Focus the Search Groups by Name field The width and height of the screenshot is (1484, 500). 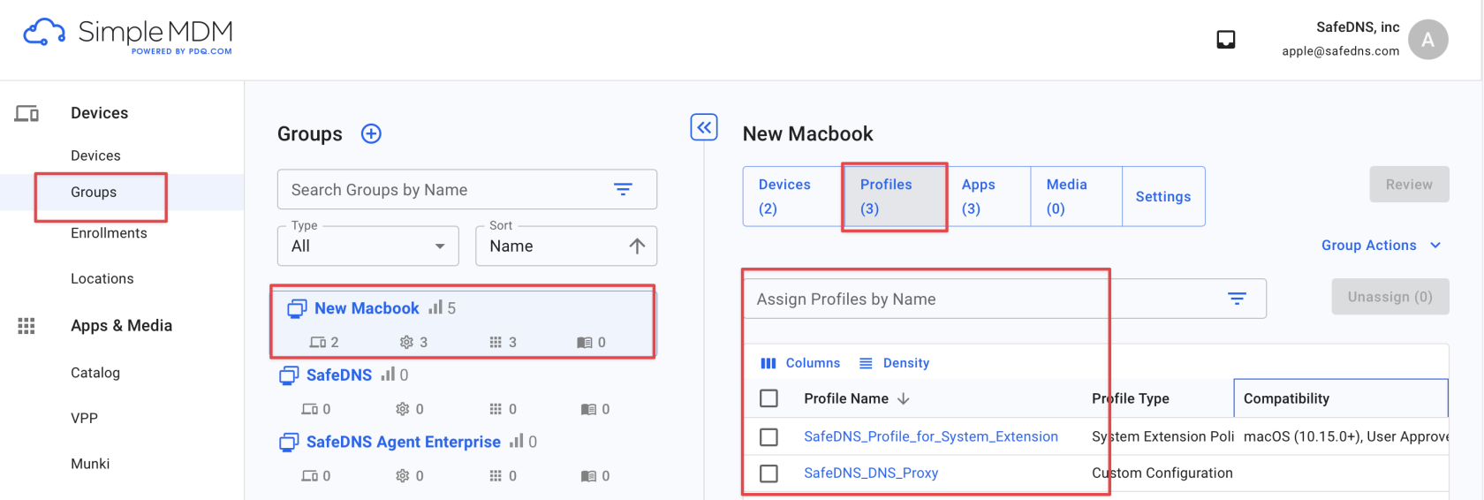pyautogui.click(x=466, y=189)
